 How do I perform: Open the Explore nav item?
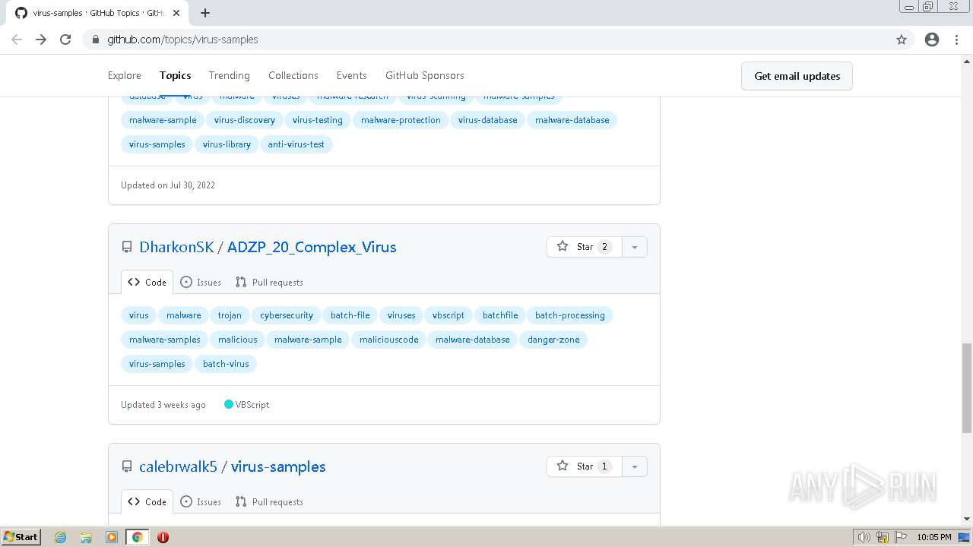125,75
